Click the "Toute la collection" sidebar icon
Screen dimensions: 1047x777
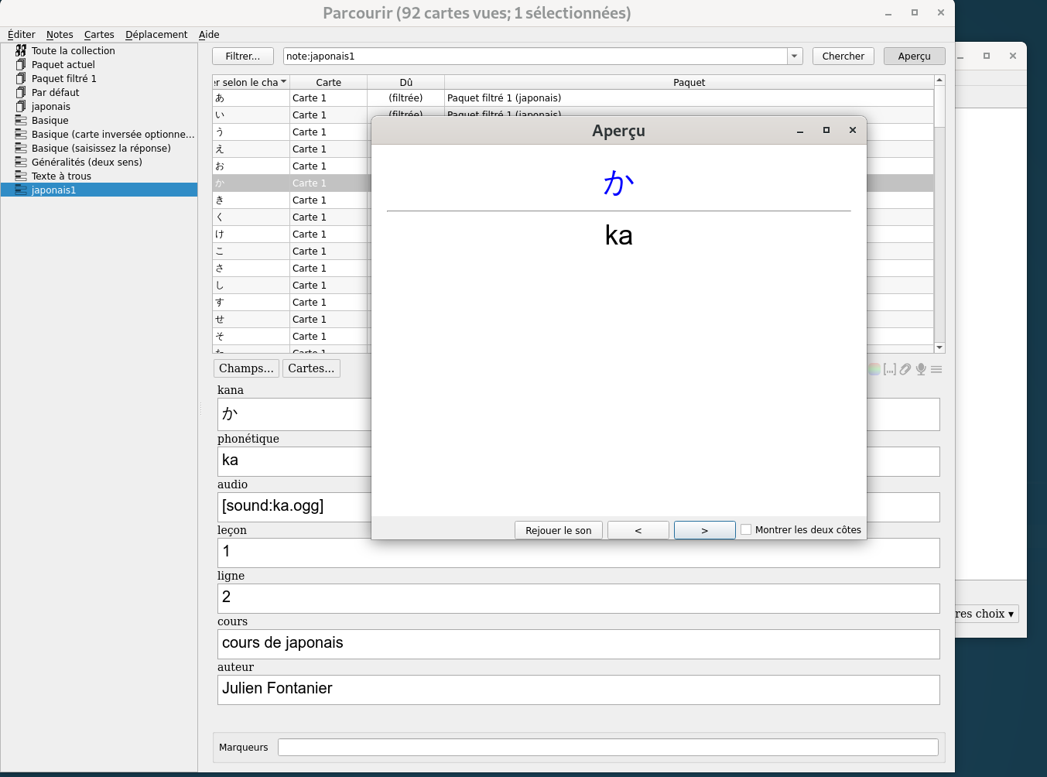pos(21,50)
